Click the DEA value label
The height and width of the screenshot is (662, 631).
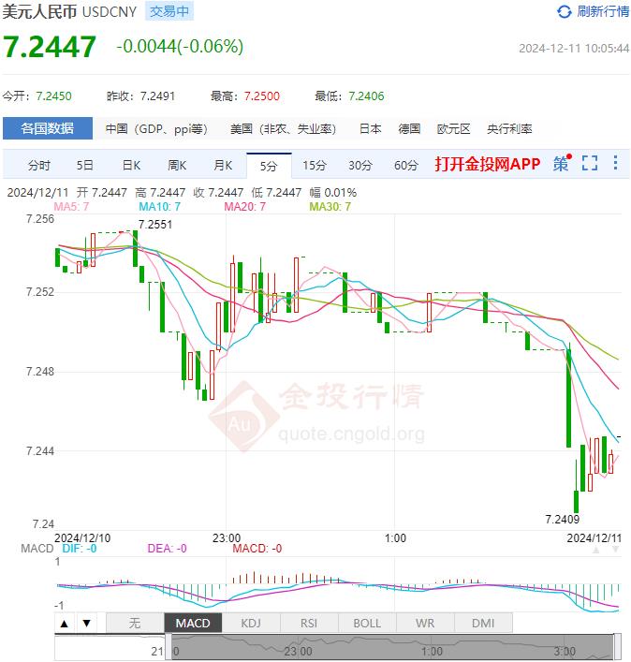point(167,549)
